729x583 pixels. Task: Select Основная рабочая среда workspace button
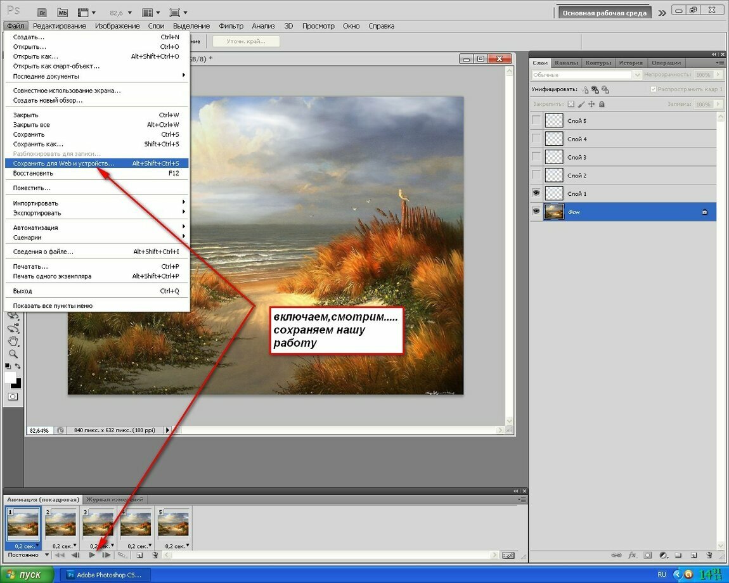[x=604, y=13]
